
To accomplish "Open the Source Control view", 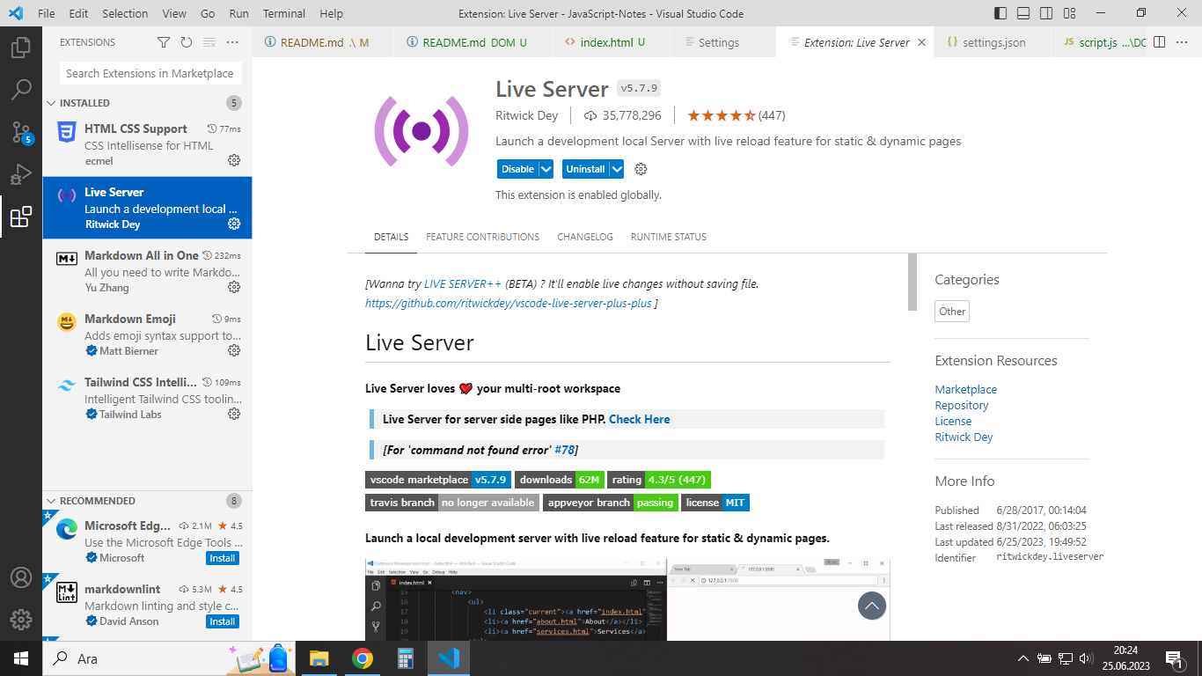I will [21, 132].
